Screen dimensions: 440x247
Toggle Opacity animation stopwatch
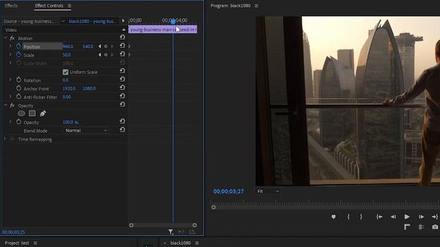tap(19, 122)
